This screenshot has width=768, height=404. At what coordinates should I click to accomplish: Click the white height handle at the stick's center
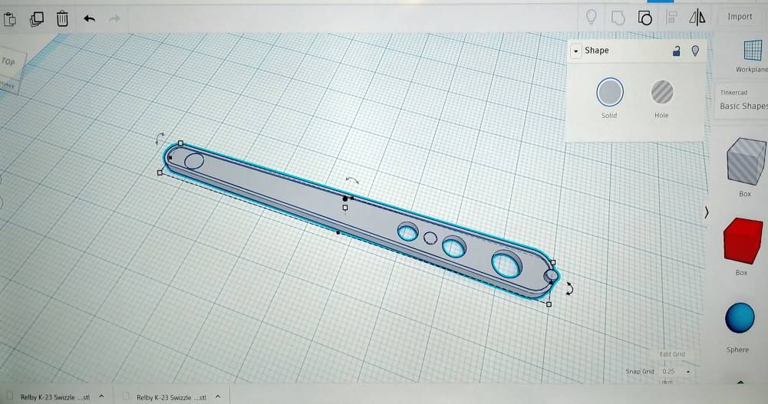click(345, 208)
